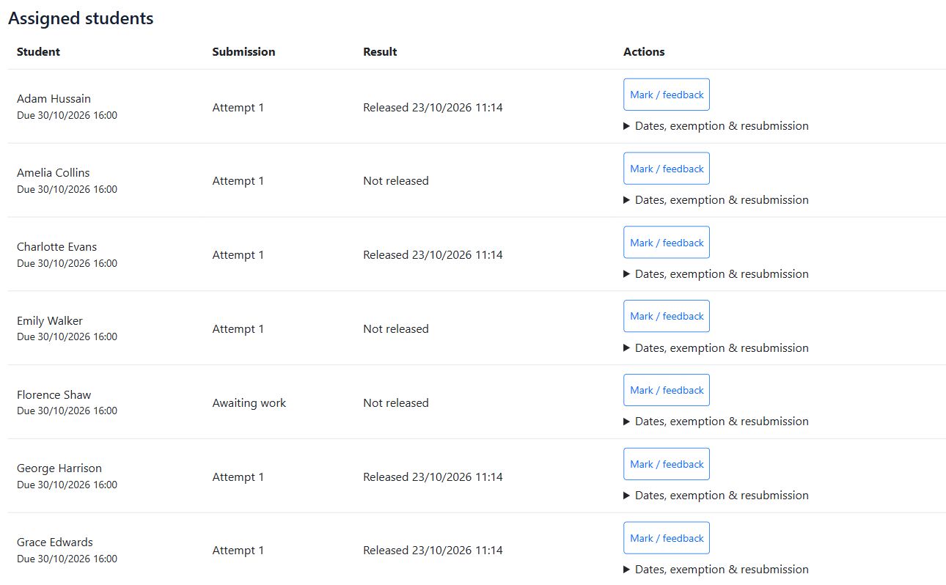Click Charlotte Evans' Attempt 1 submission

[x=238, y=255]
